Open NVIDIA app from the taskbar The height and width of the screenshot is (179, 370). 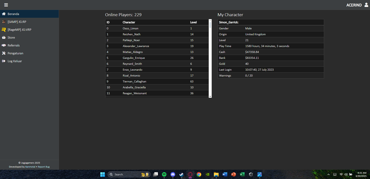[208, 174]
